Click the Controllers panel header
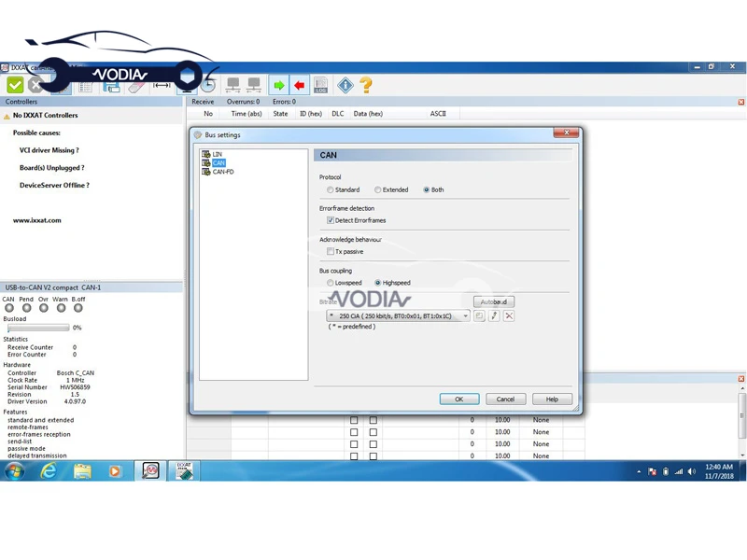 92,102
